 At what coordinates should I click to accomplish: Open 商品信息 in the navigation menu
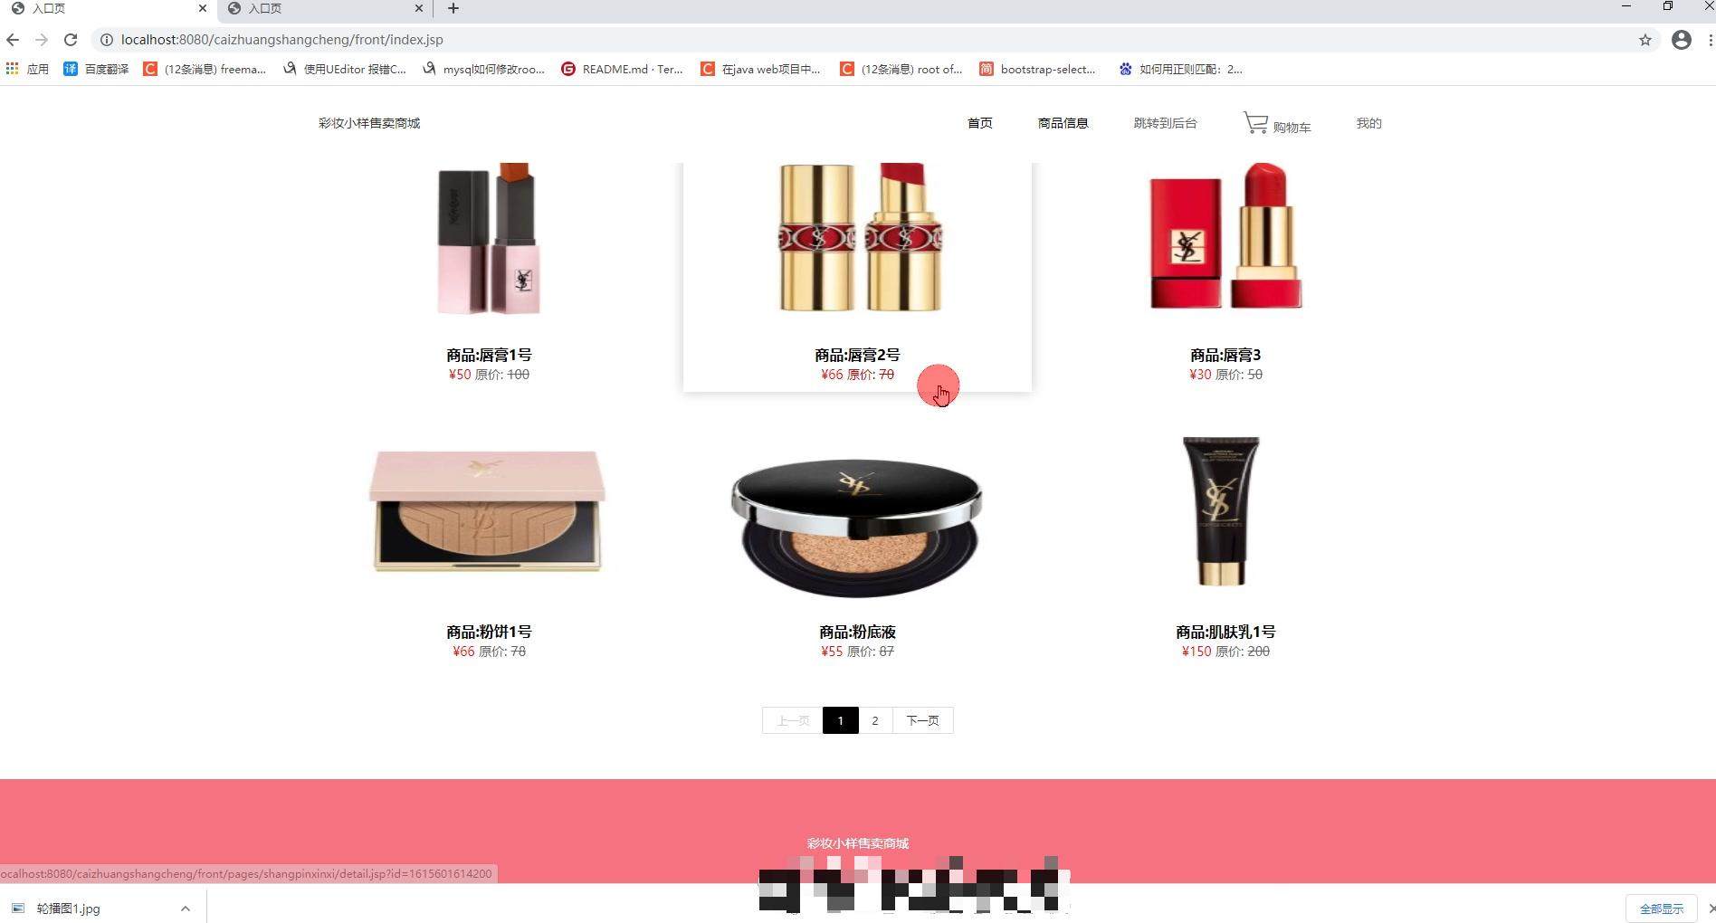click(1063, 123)
